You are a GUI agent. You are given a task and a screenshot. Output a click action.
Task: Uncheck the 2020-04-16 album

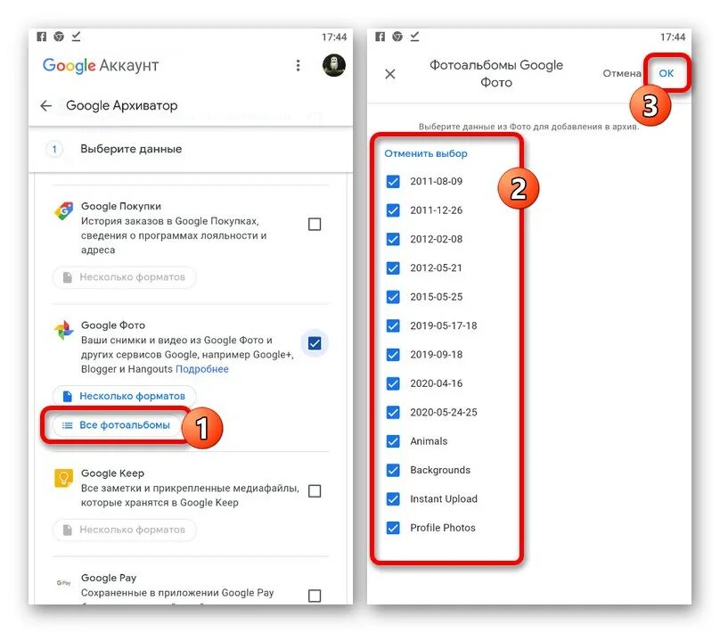393,383
